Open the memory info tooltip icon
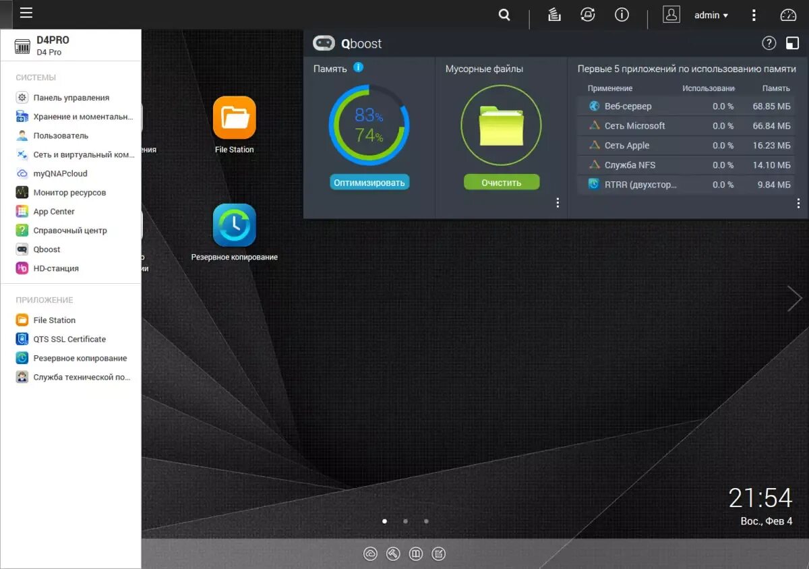 (357, 68)
